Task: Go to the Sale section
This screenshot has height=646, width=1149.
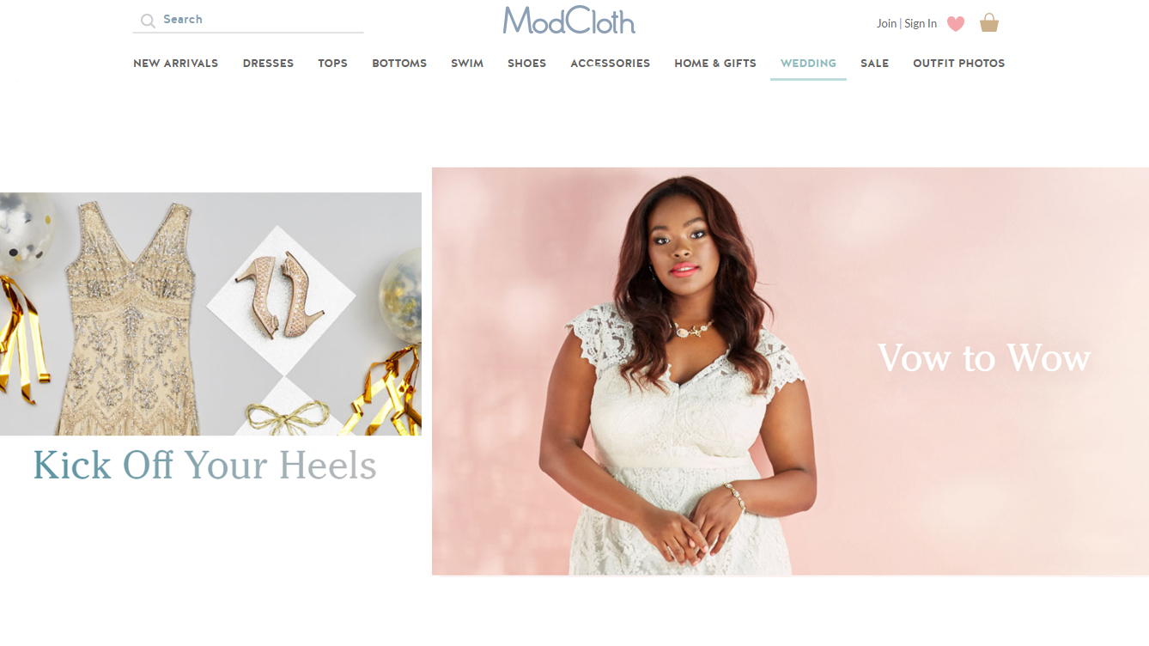Action: coord(874,64)
